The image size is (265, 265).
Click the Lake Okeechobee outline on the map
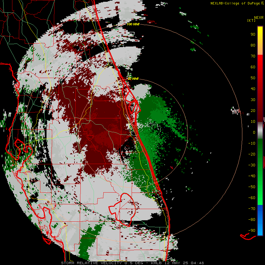pyautogui.click(x=122, y=210)
